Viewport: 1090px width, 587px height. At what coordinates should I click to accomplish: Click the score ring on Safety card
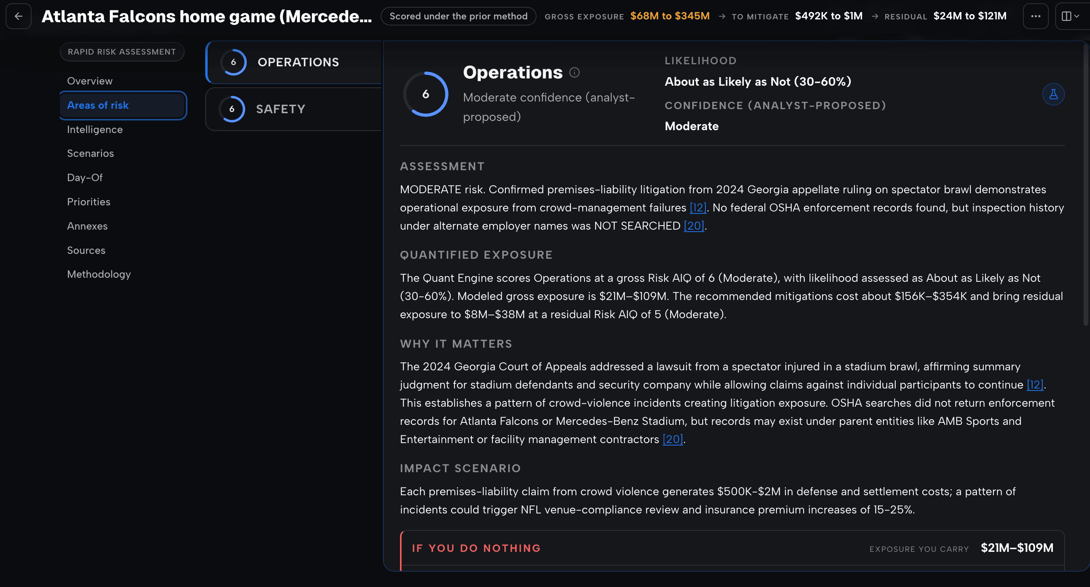click(232, 109)
